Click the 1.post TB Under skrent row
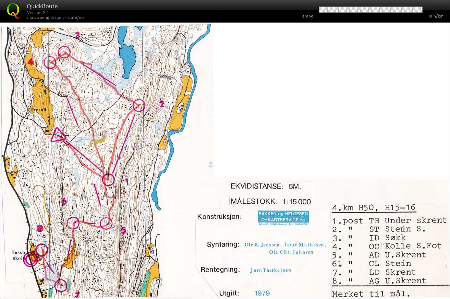Image resolution: width=450 pixels, height=299 pixels. (x=389, y=220)
